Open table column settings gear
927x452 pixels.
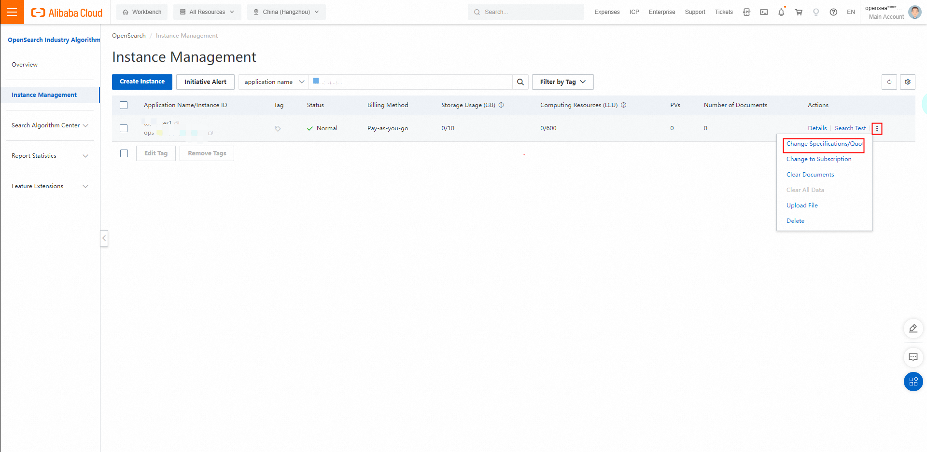(x=908, y=82)
